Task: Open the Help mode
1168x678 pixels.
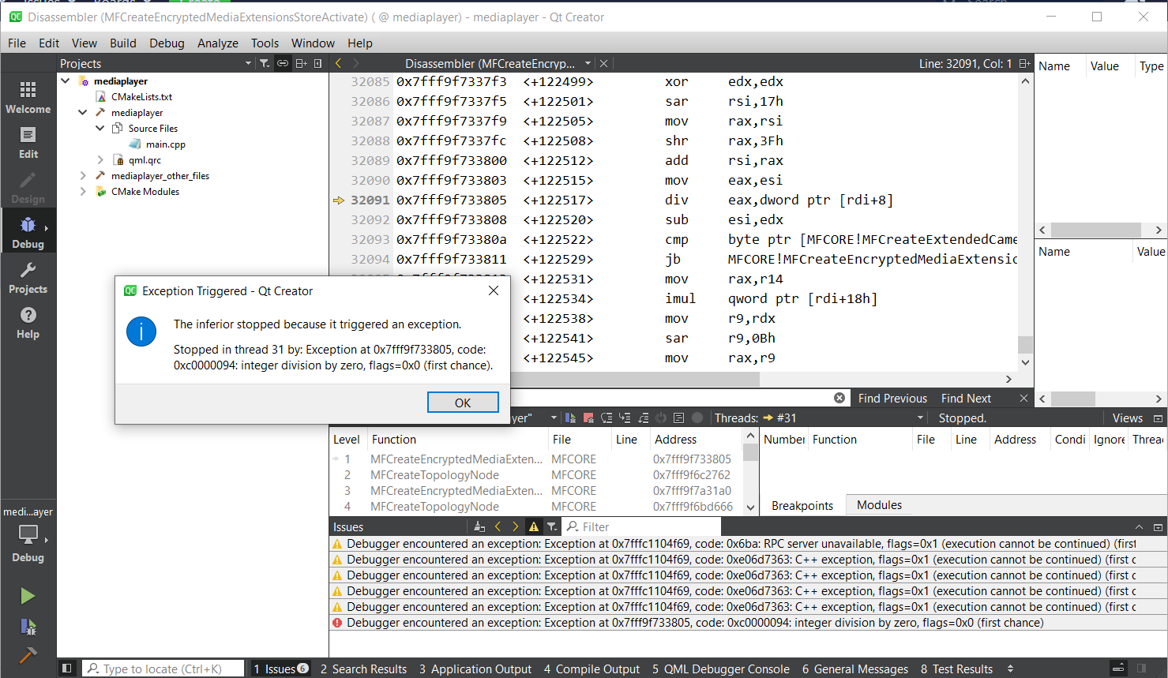Action: [28, 323]
